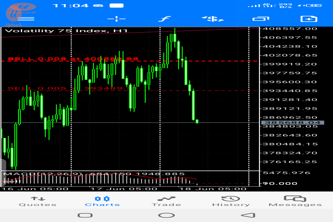Select the SELL 0.005 at 400650.88 line

pos(73,59)
